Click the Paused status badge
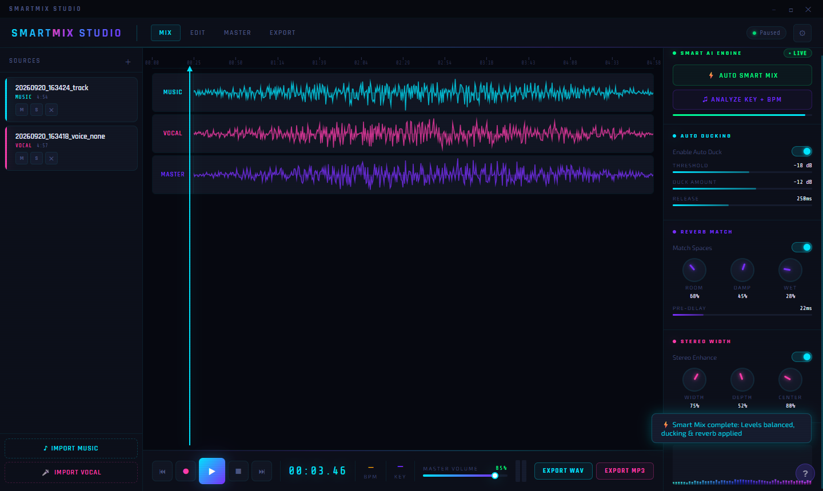The image size is (823, 491). point(766,33)
